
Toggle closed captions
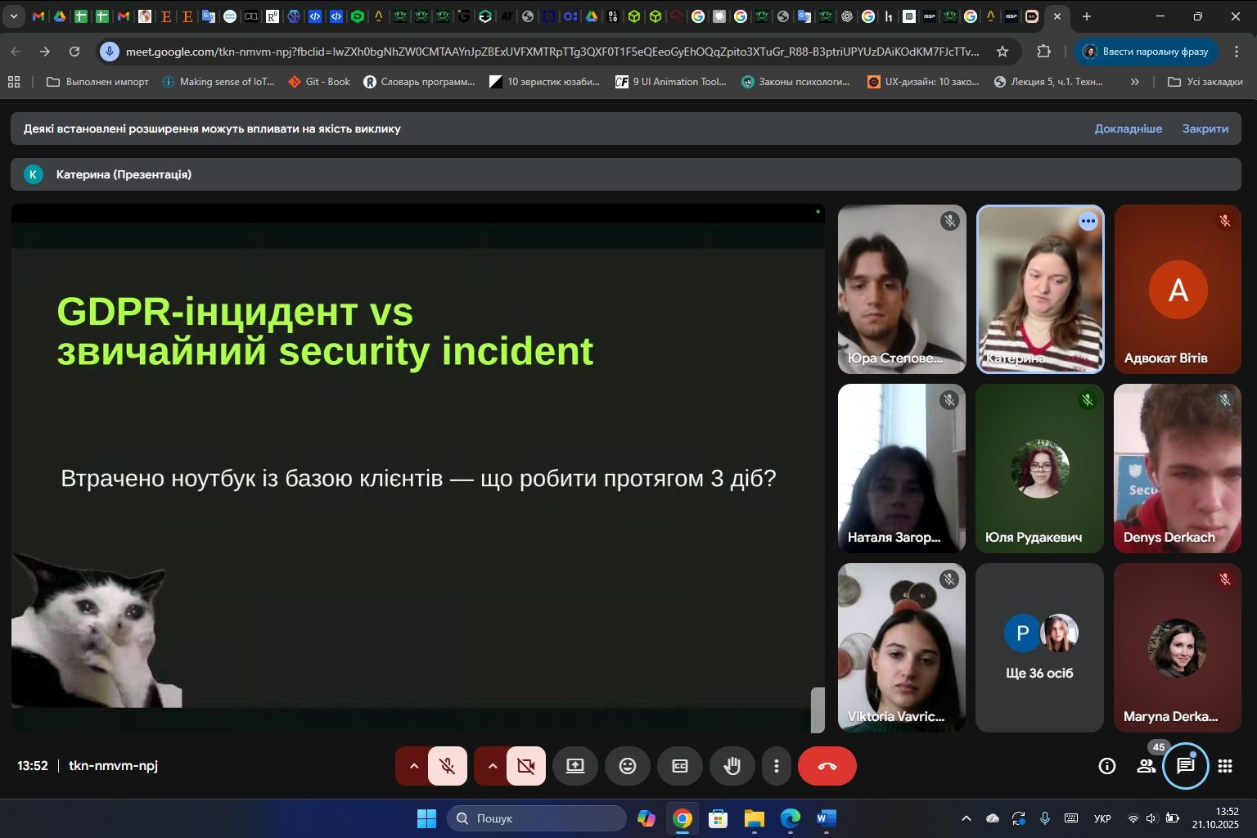point(679,766)
